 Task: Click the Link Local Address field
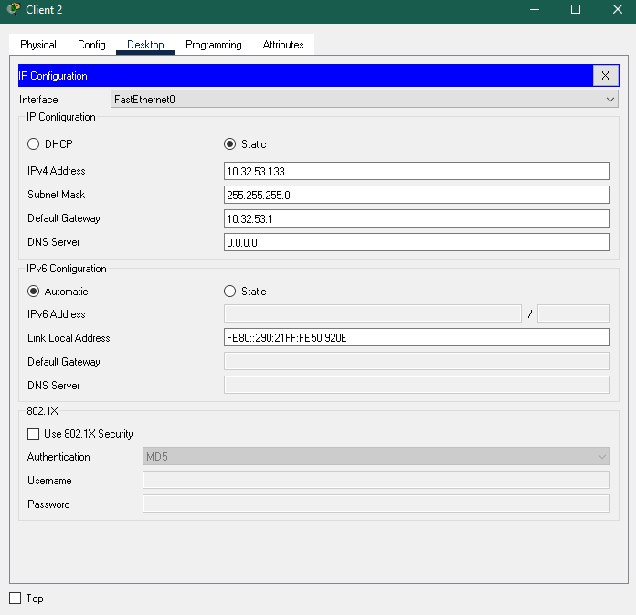click(417, 337)
